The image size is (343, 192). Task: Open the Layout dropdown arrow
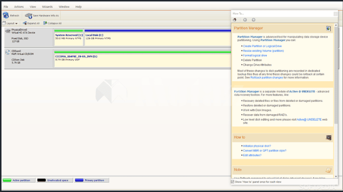point(16,24)
